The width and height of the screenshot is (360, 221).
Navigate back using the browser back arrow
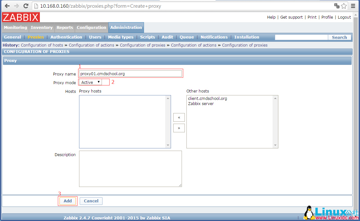[7, 6]
